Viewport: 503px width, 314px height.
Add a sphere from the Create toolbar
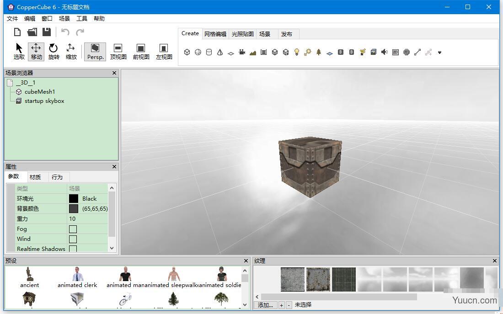(x=198, y=52)
